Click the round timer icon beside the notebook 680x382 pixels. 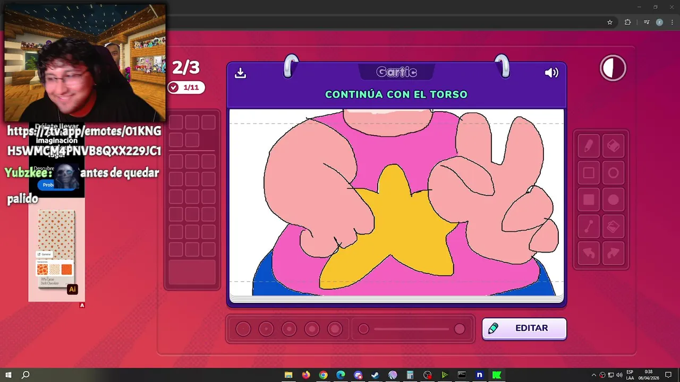click(x=613, y=68)
